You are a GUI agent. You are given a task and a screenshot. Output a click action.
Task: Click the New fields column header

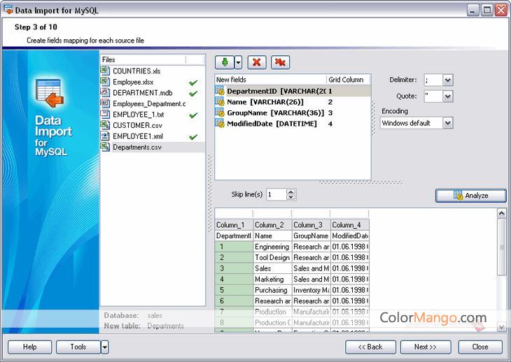(270, 80)
